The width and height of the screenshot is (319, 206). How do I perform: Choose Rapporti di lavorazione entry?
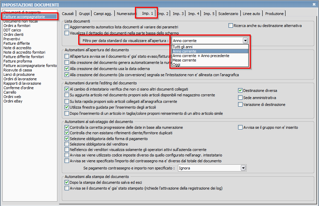tap(30, 83)
